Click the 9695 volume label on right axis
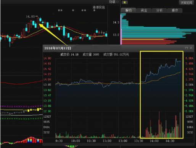 (190, 122)
